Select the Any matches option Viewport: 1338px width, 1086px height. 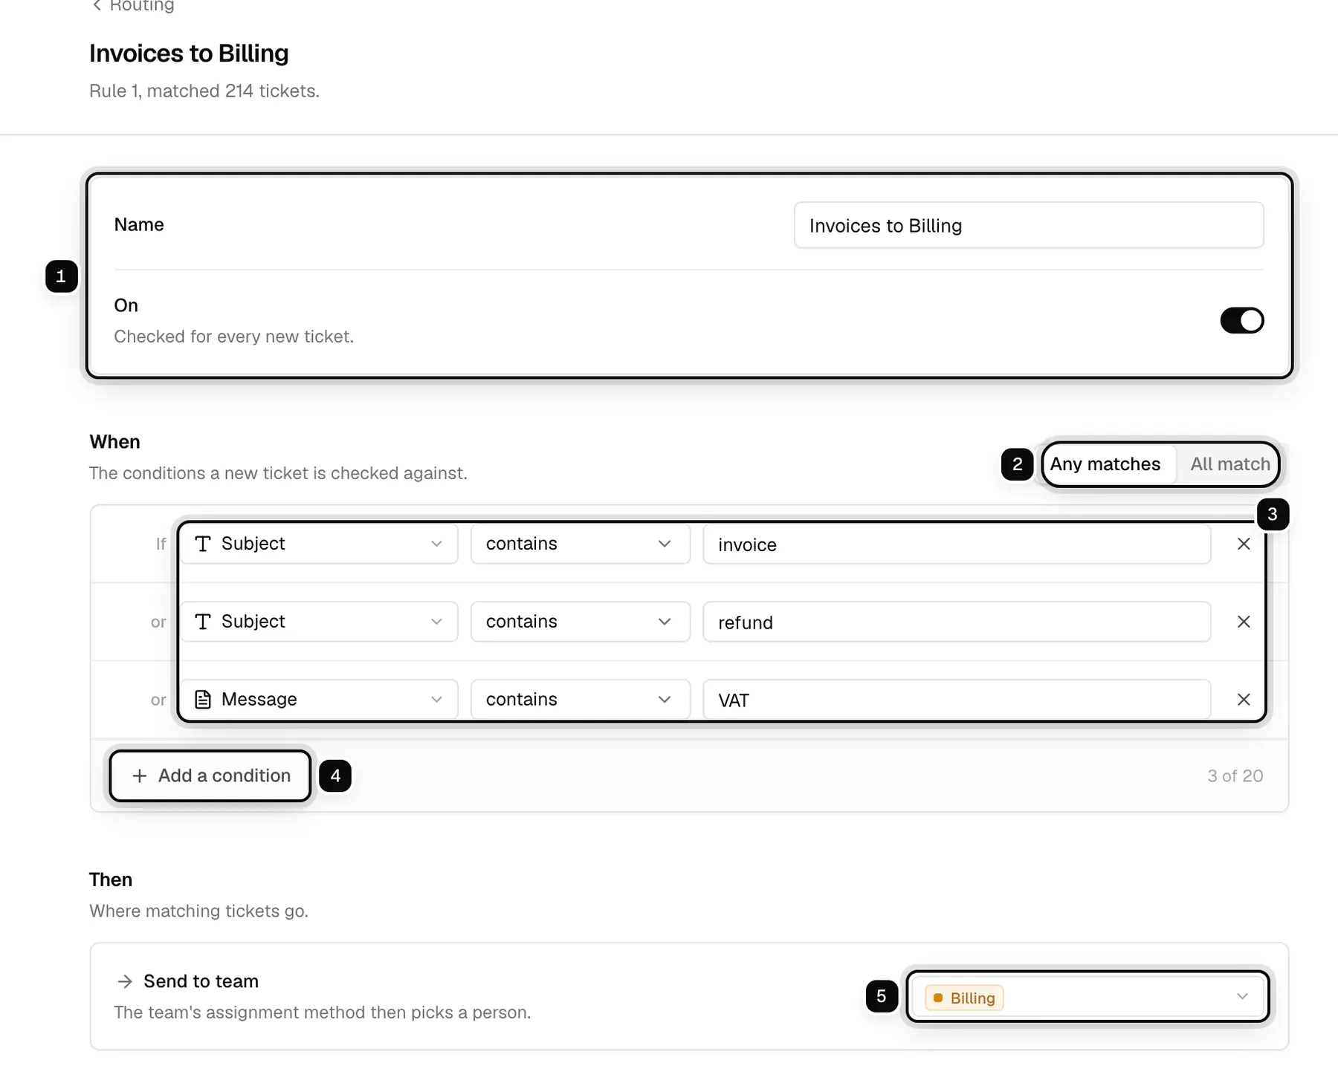(x=1105, y=464)
